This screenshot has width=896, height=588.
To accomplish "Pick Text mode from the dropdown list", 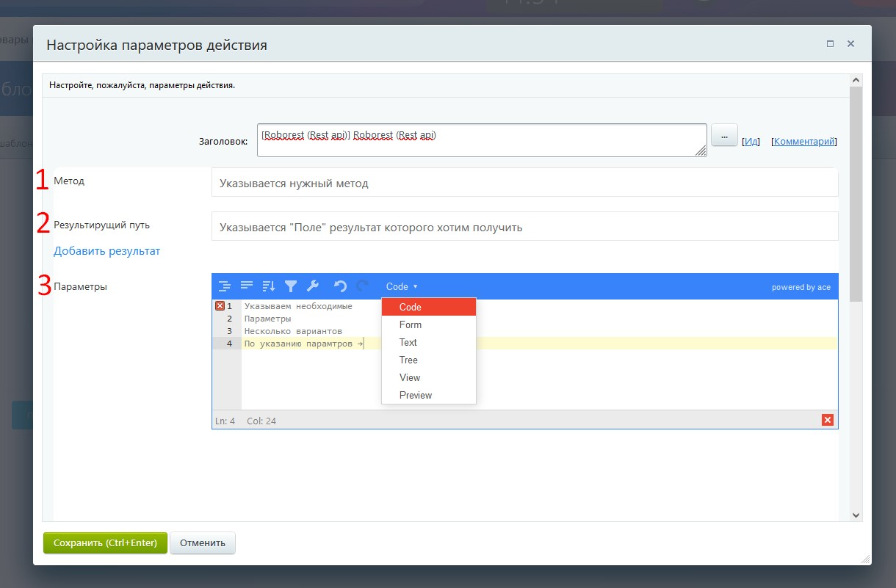I will (x=408, y=342).
